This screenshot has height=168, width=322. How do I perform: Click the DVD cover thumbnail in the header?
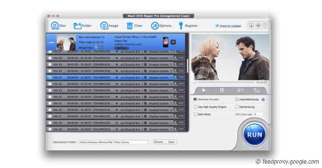(66, 43)
